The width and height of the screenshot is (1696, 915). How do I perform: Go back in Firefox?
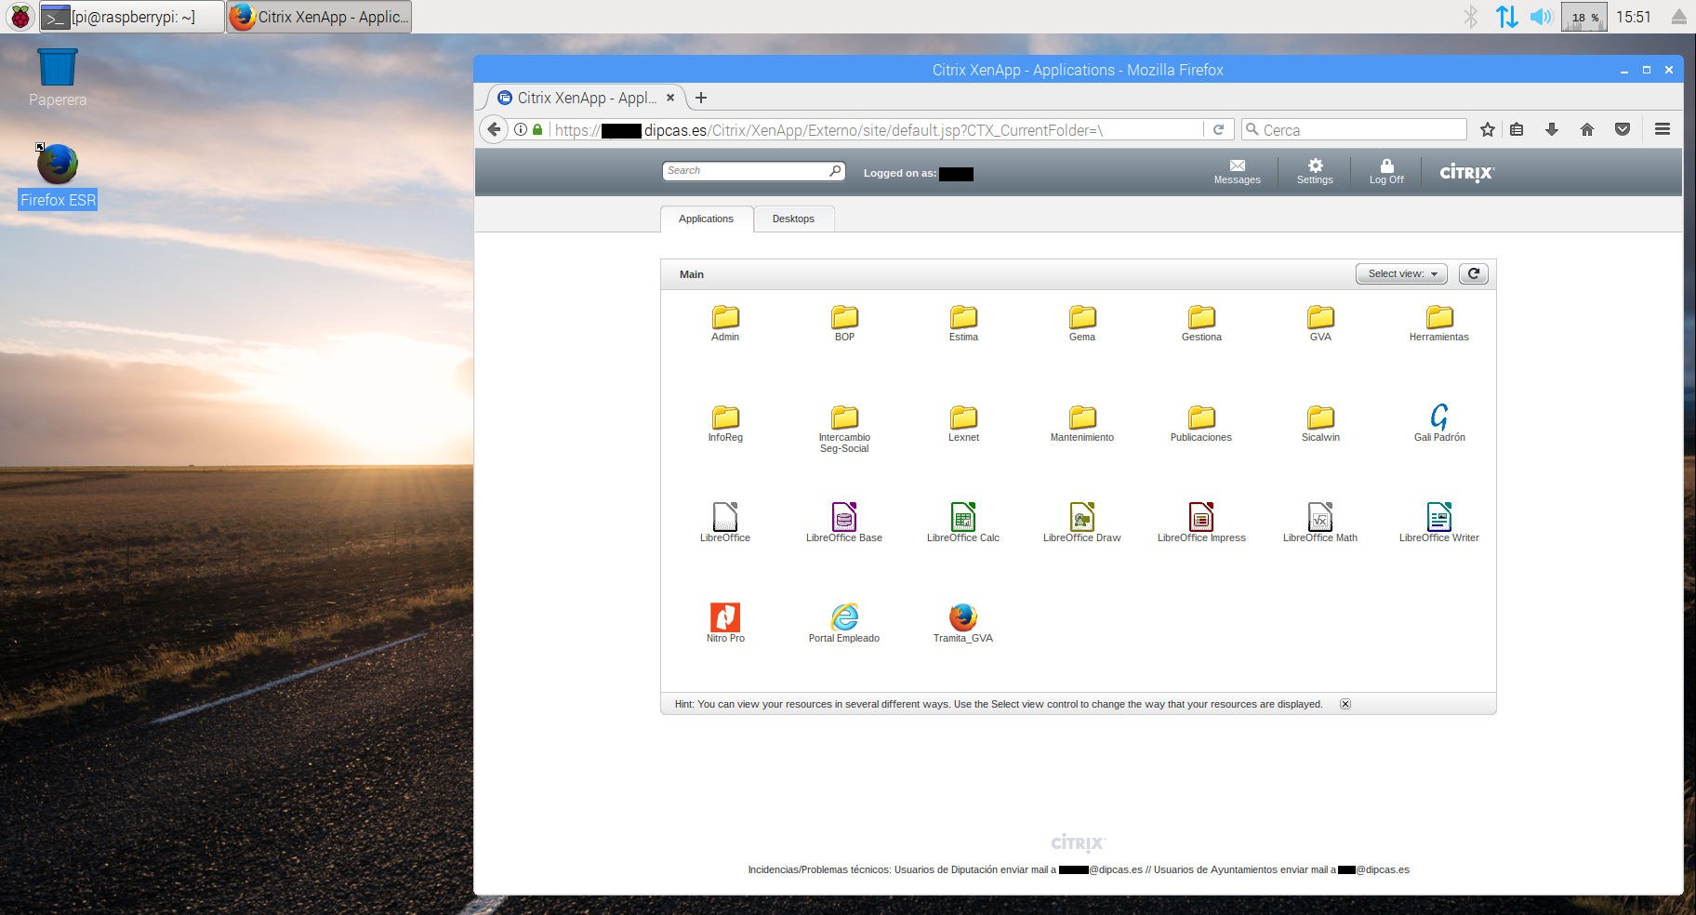494,130
